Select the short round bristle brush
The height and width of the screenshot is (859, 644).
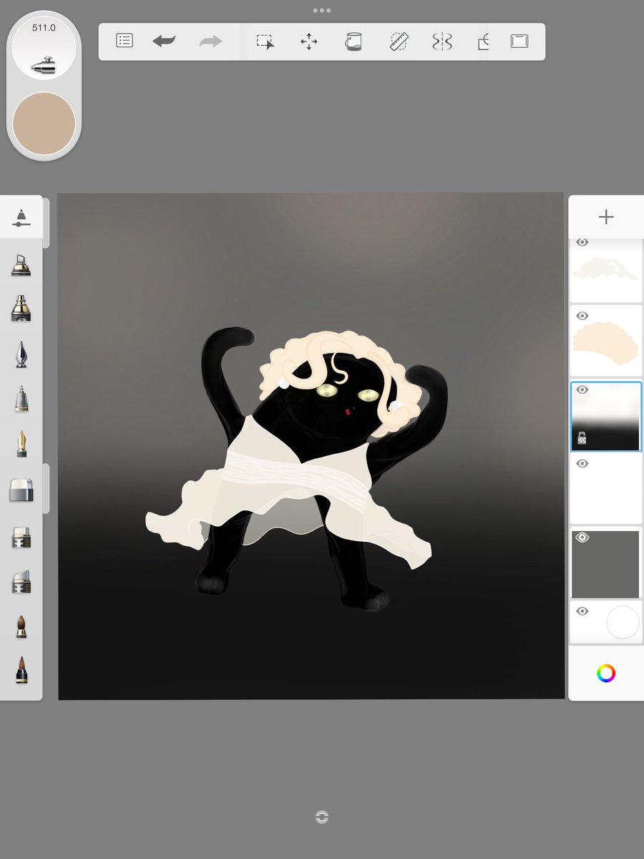click(x=21, y=626)
